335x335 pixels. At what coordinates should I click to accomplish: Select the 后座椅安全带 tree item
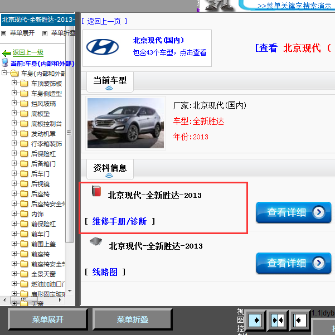(x=48, y=204)
